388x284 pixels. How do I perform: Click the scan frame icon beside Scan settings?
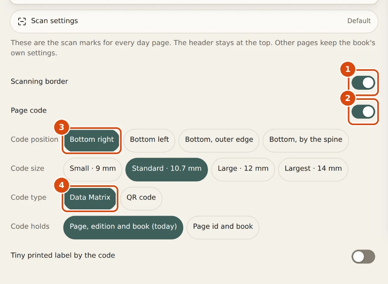(22, 21)
